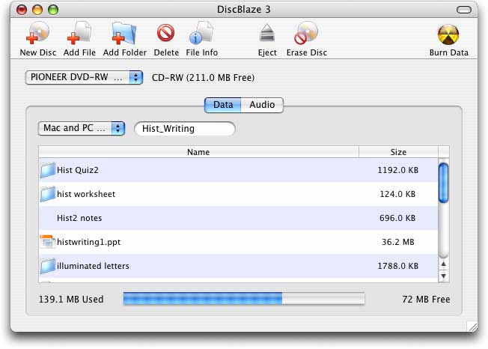Open the Mac and PC format dropdown
The image size is (488, 349).
pos(82,128)
